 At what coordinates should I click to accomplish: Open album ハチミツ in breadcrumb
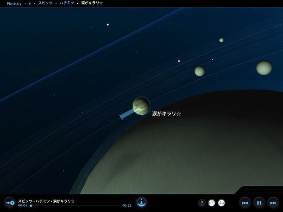(67, 3)
